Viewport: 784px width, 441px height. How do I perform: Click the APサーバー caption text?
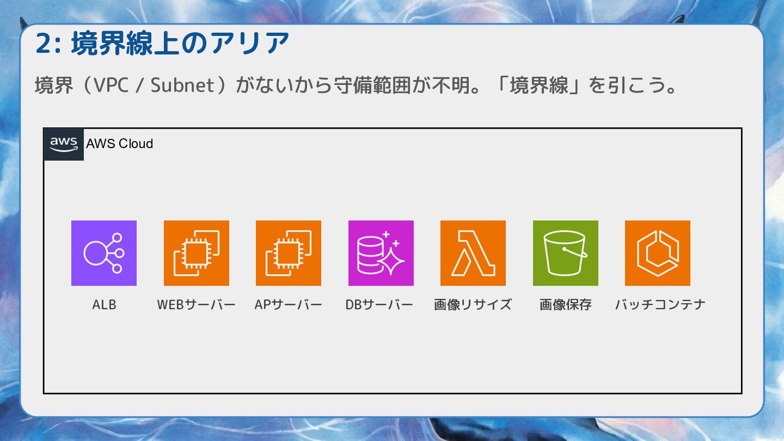(x=288, y=305)
